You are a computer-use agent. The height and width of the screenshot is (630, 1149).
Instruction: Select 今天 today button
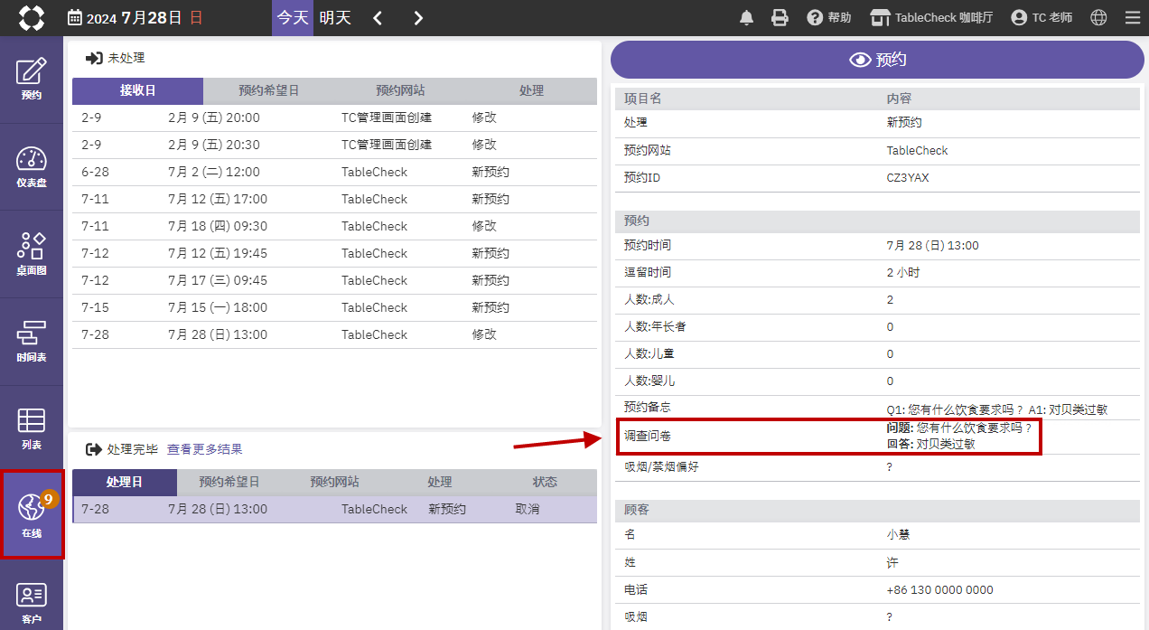click(x=293, y=18)
